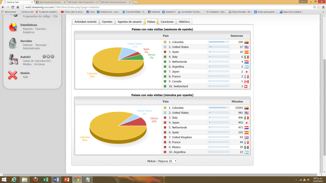Open Word from the taskbar
Viewport: 326px width, 183px height.
(x=56, y=179)
